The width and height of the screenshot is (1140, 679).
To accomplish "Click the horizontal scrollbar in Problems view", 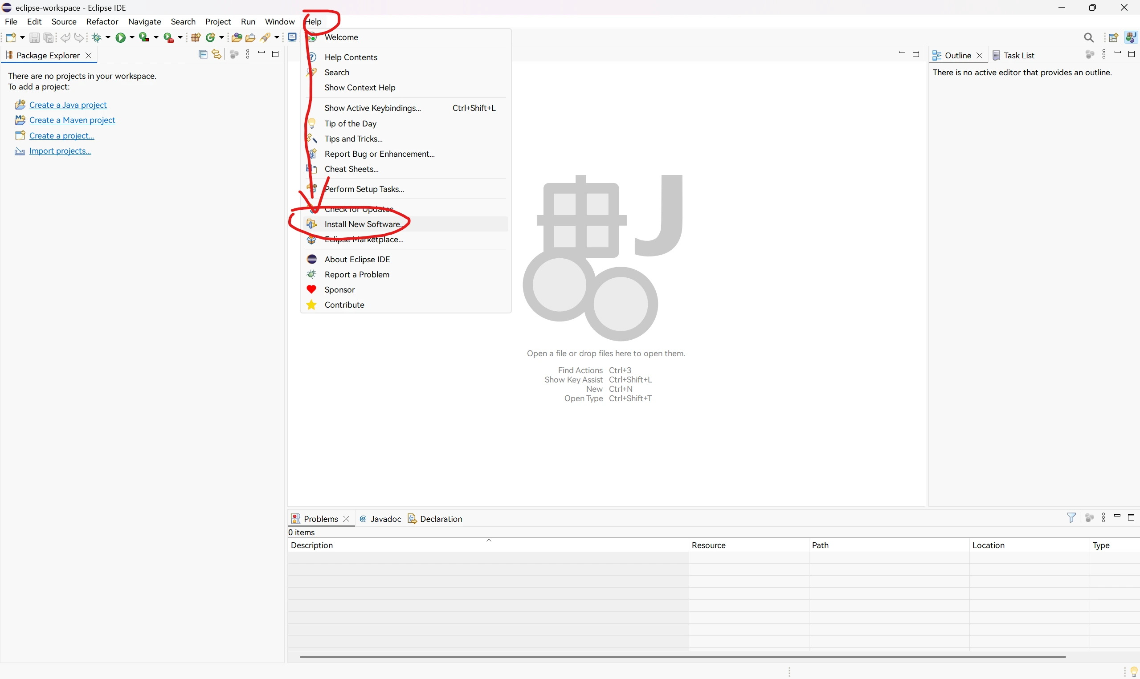I will pos(682,657).
